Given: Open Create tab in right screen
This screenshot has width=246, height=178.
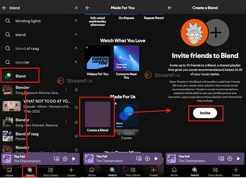Looking at the screenshot, I should pyautogui.click(x=236, y=172).
